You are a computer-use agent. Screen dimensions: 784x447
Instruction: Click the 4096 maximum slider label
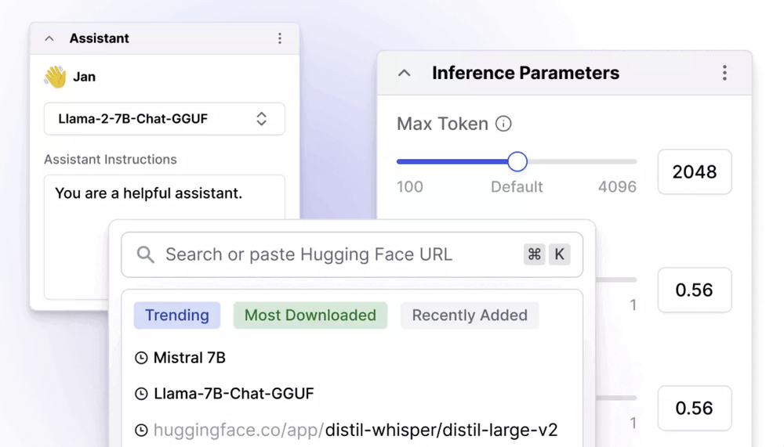(618, 187)
